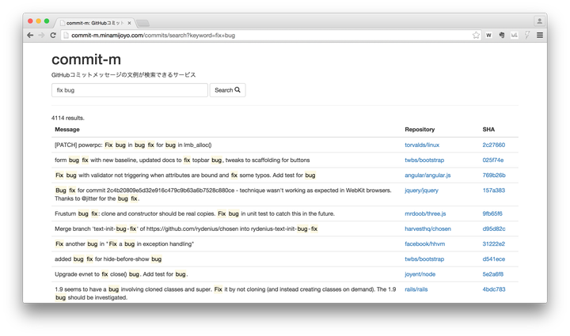The width and height of the screenshot is (570, 336).
Task: Open the facebook/hhvm repository link
Action: [424, 244]
